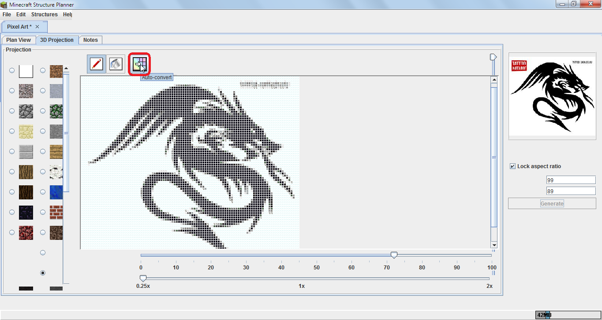The image size is (602, 320).
Task: Choose radio button beside sandstone block
Action: pyautogui.click(x=12, y=131)
